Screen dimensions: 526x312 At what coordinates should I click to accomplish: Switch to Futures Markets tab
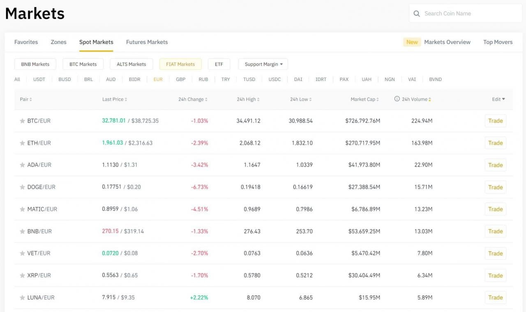pyautogui.click(x=147, y=42)
